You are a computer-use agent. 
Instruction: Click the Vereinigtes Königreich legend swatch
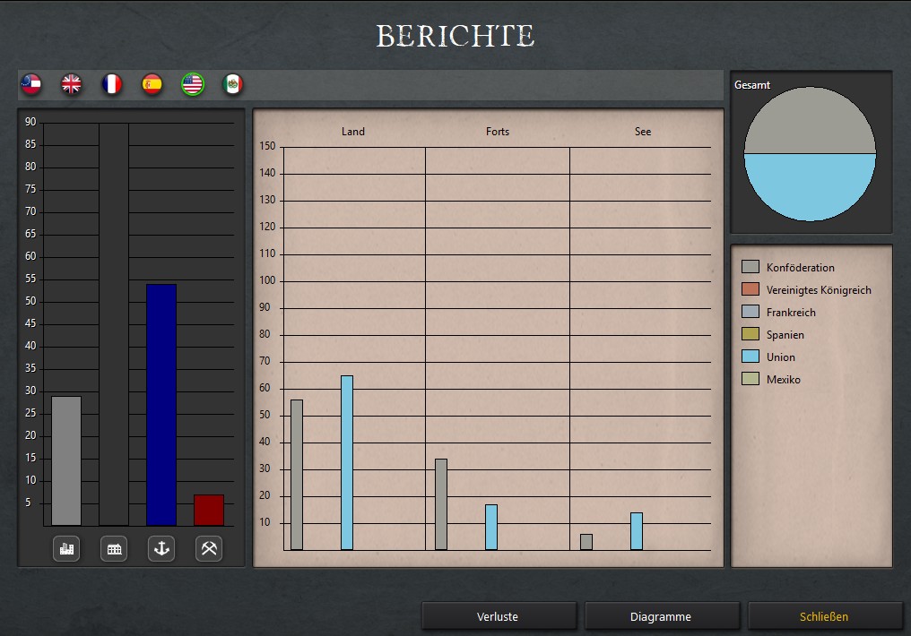750,289
